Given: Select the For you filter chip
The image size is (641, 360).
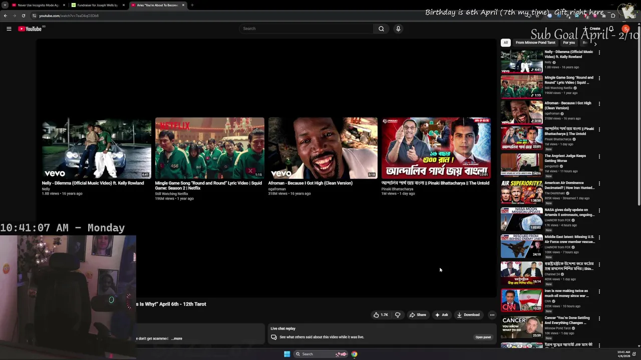Looking at the screenshot, I should pos(569,42).
